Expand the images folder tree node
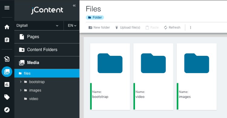 click(x=21, y=90)
